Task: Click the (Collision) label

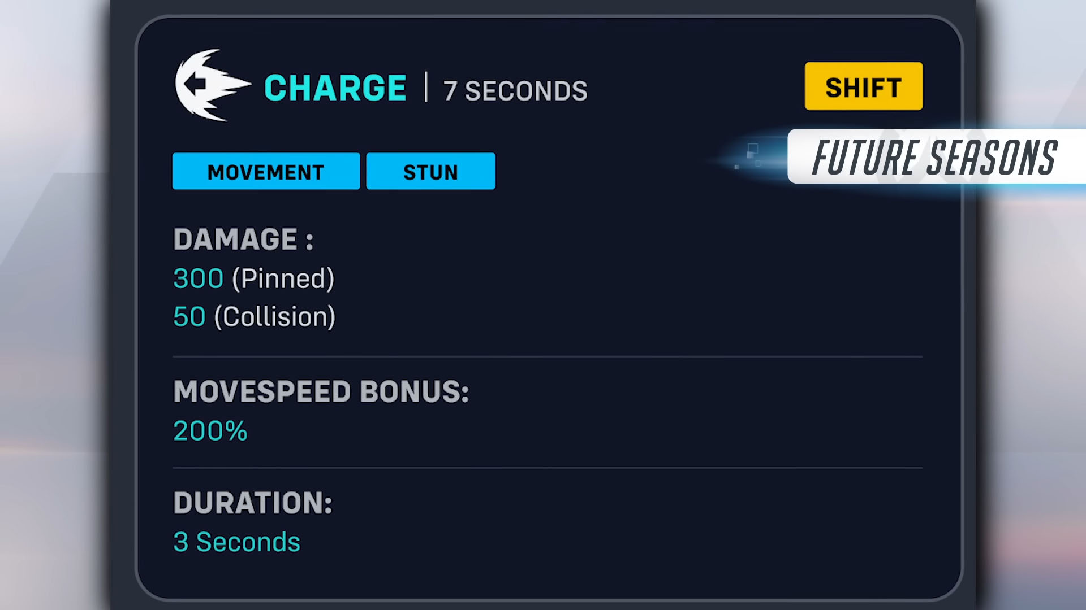Action: 275,317
